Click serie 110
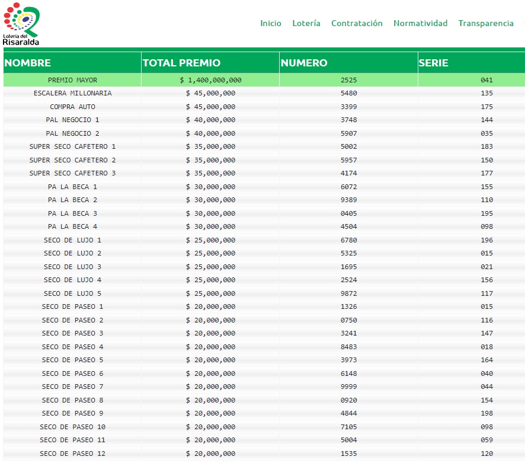The image size is (525, 463). point(486,200)
